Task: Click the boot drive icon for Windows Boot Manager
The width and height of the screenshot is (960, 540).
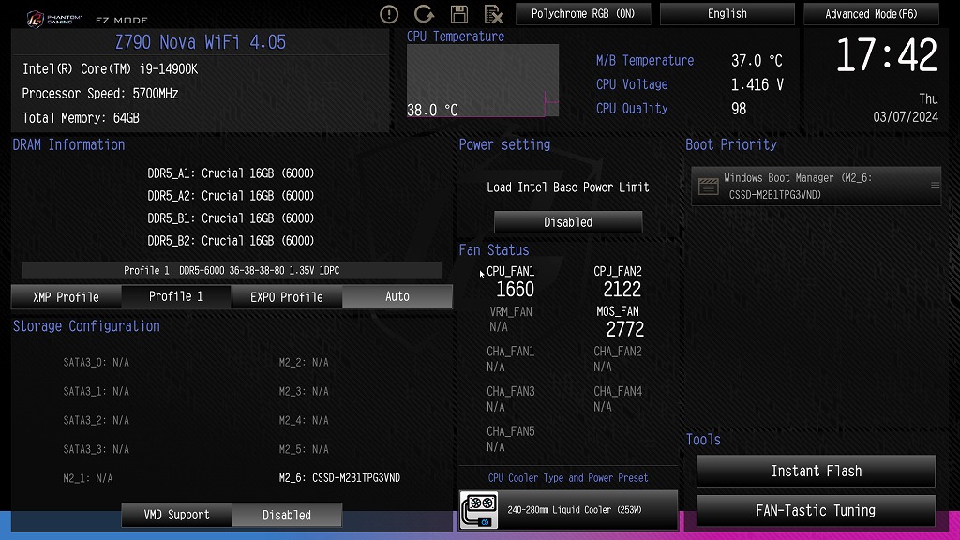Action: click(709, 187)
